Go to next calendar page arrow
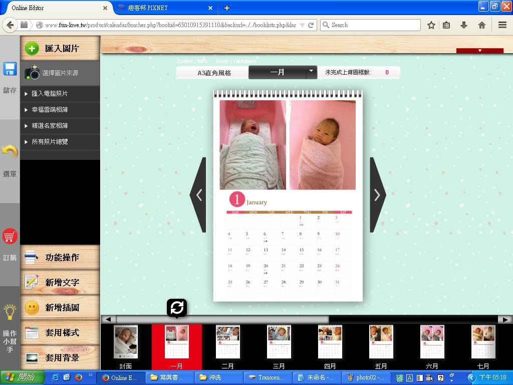Viewport: 513px width, 385px height. (378, 195)
